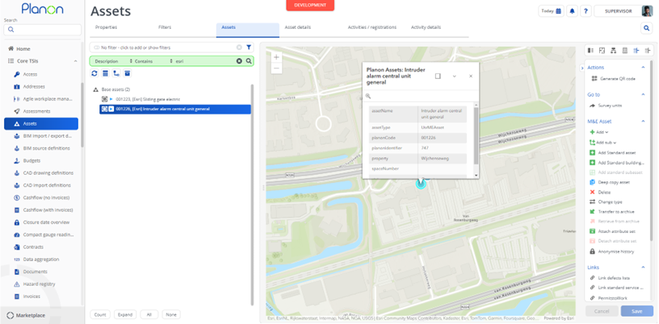The width and height of the screenshot is (659, 324).
Task: Collapse the M&E Asset section
Action: coord(643,121)
